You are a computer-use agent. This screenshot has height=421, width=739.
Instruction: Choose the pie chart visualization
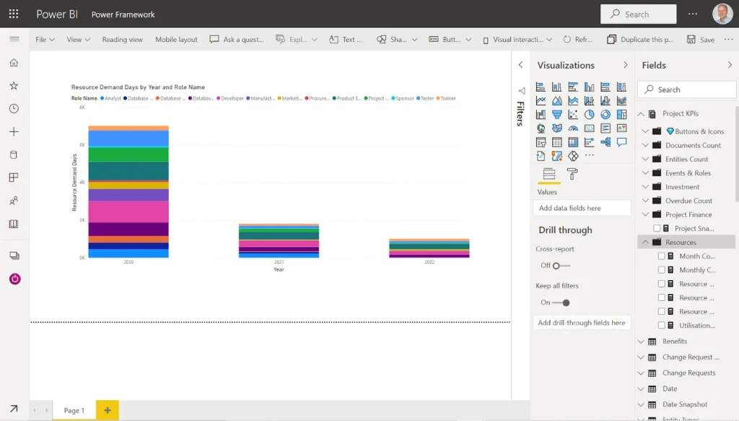[589, 115]
